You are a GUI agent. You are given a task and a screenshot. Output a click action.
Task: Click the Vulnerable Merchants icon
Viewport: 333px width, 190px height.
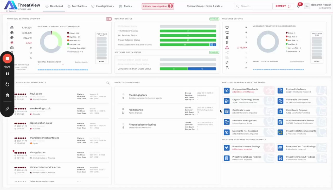[280, 101]
